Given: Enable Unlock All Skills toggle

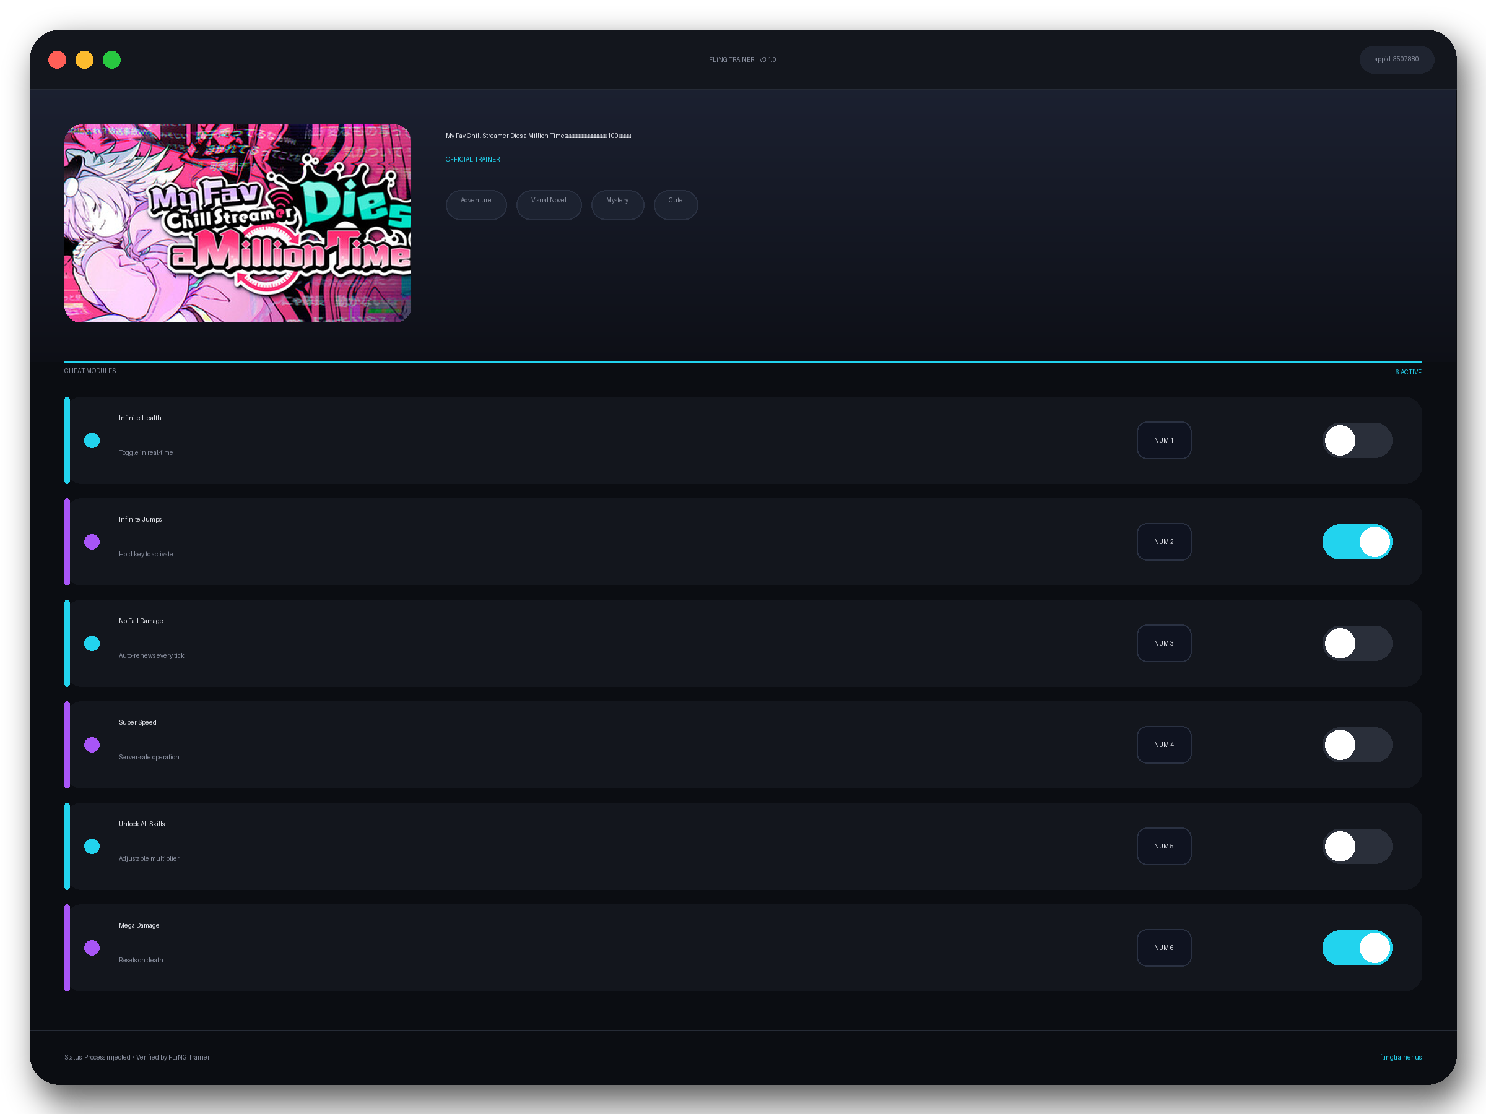Looking at the screenshot, I should 1357,846.
